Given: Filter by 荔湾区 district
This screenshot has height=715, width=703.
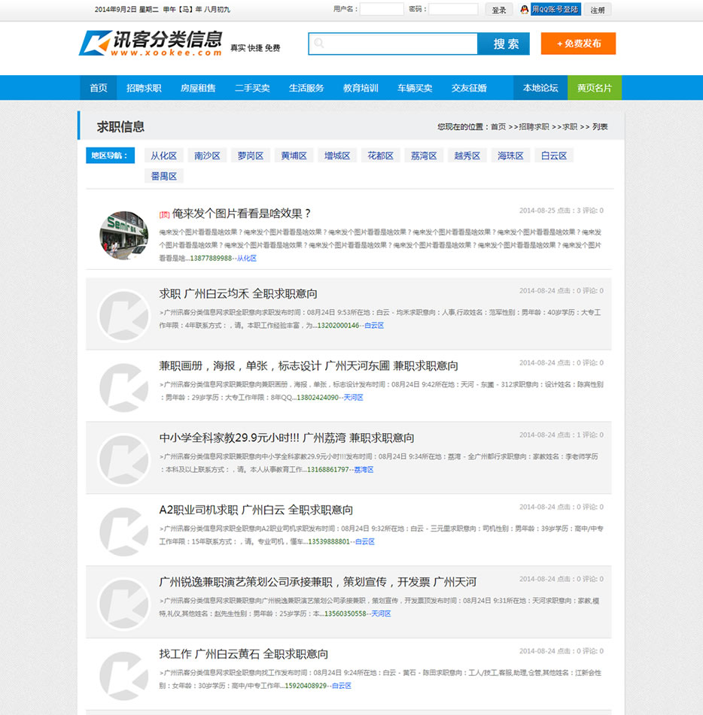Looking at the screenshot, I should click(x=424, y=156).
